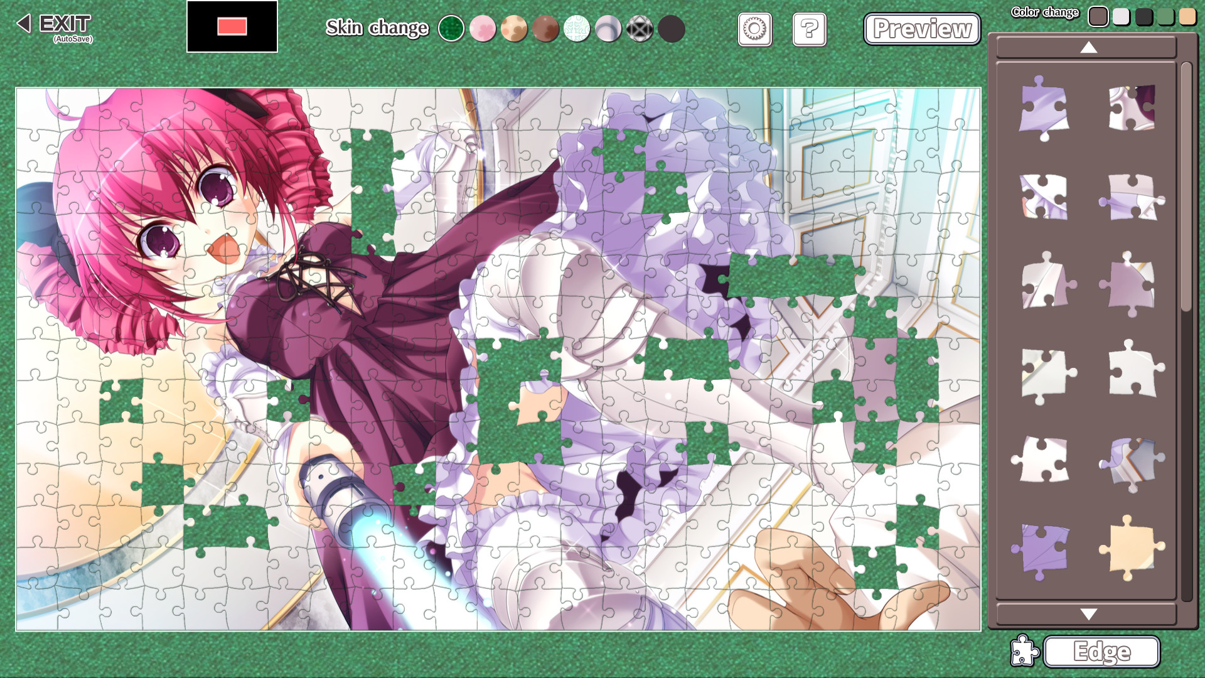The height and width of the screenshot is (678, 1205).
Task: Open the settings gear icon
Action: (752, 28)
